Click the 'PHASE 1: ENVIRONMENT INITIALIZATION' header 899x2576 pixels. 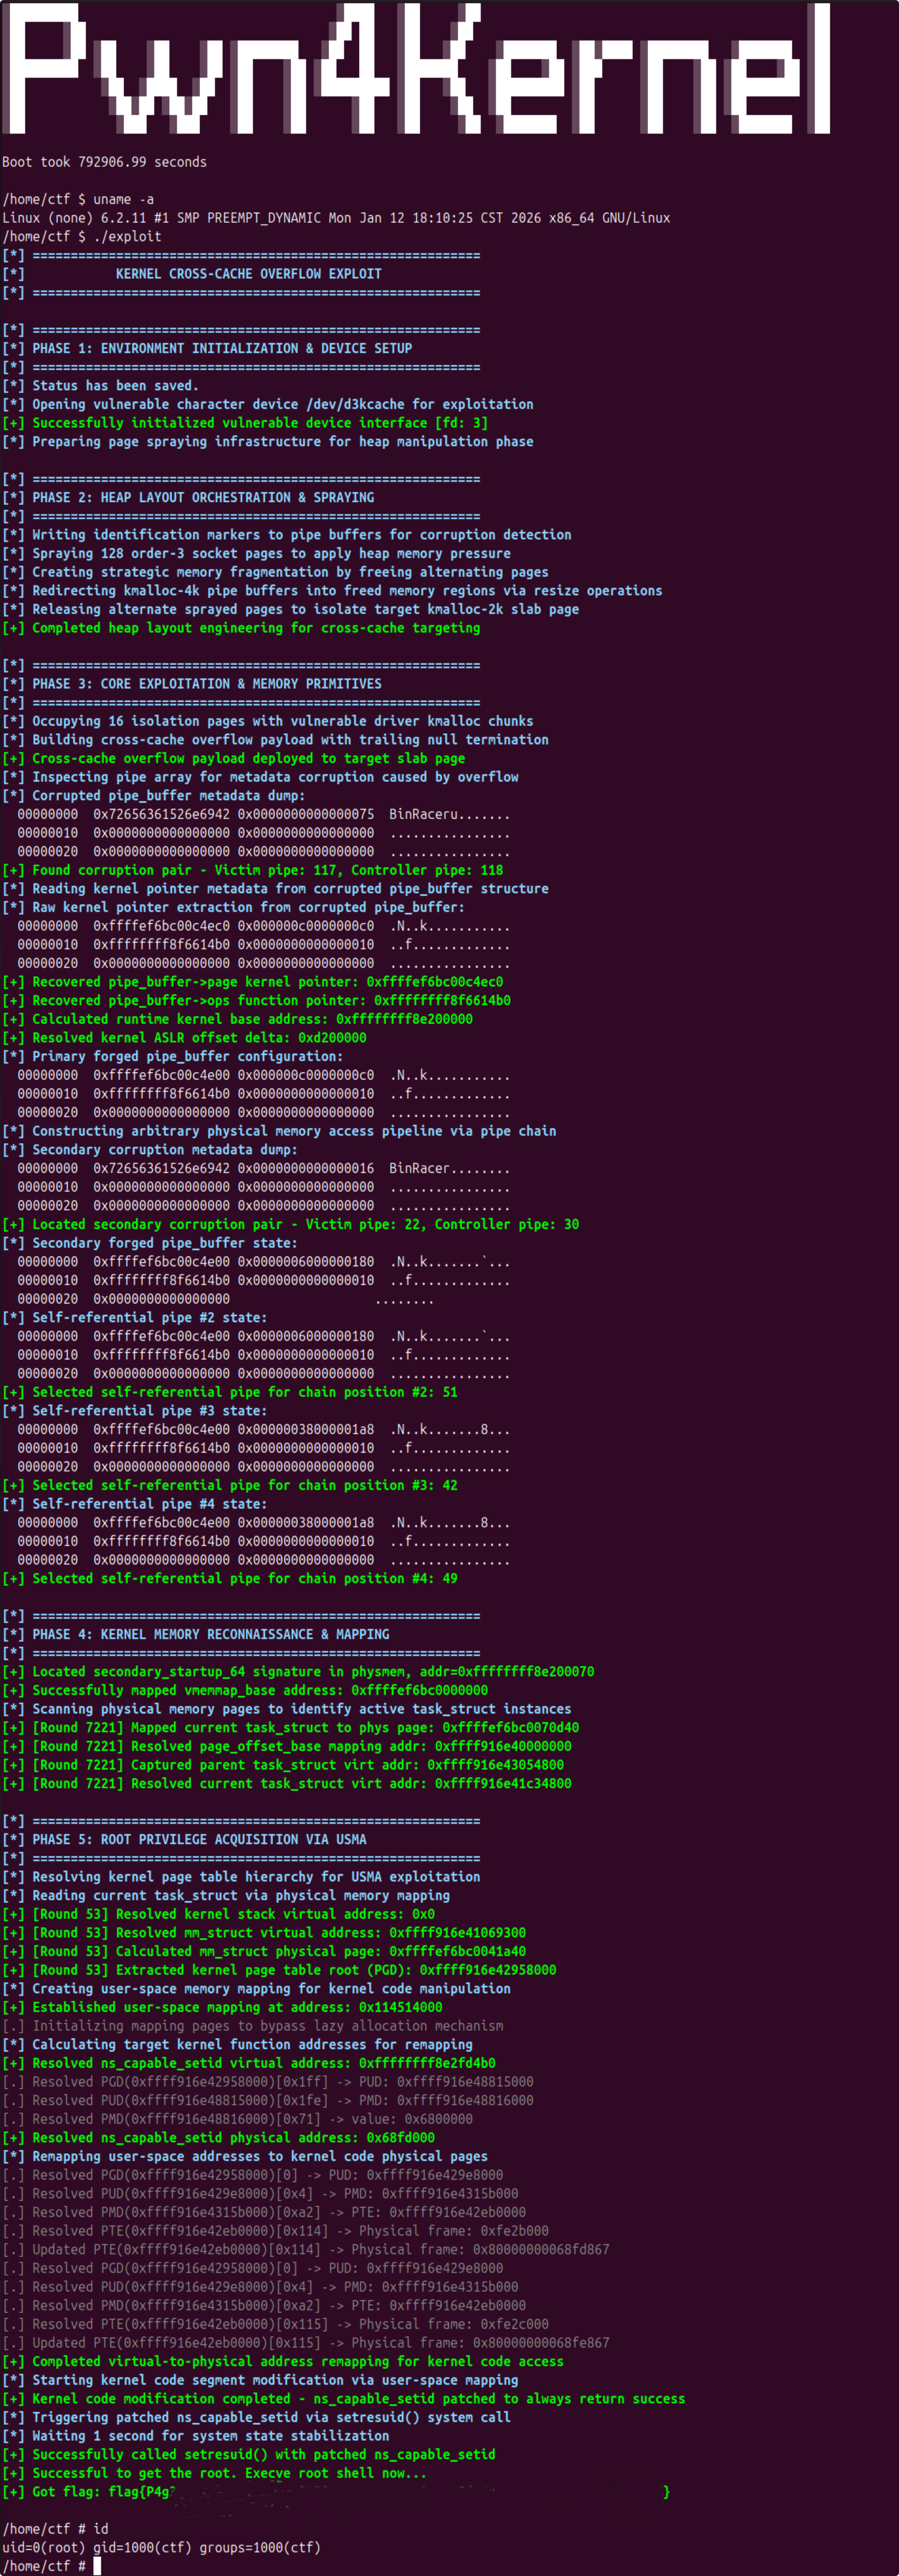[222, 348]
